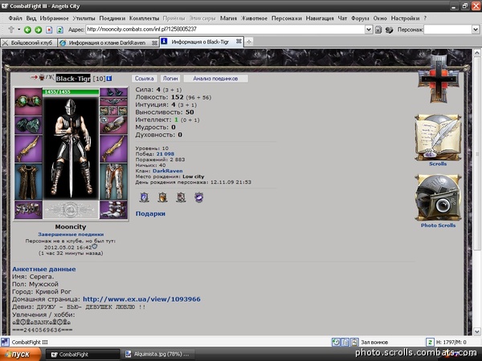
Task: Click the third red-white shield badge
Action: tap(181, 197)
